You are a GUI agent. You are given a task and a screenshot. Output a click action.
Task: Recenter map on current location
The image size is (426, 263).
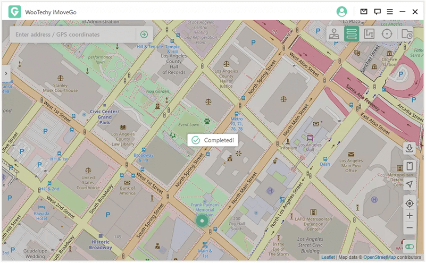click(409, 203)
